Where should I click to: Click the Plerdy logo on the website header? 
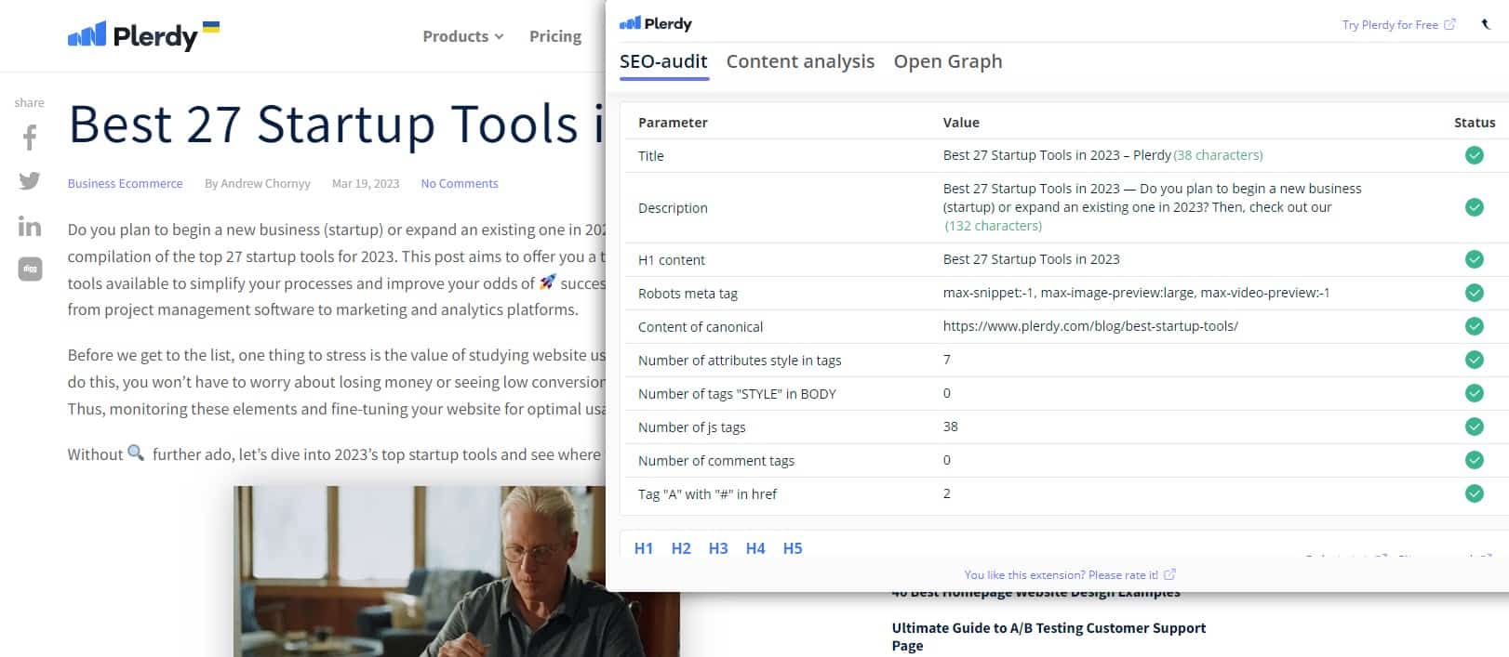(x=142, y=35)
